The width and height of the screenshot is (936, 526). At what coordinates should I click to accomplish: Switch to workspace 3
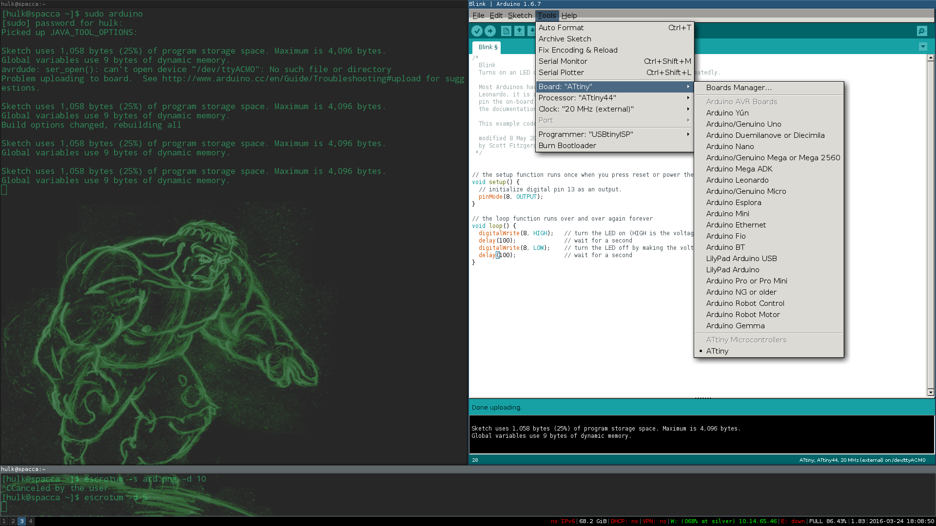click(x=22, y=521)
